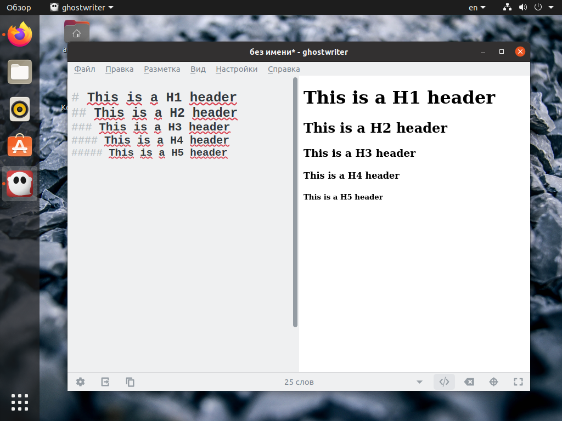Open Files manager from the dock
This screenshot has width=562, height=421.
pyautogui.click(x=20, y=72)
